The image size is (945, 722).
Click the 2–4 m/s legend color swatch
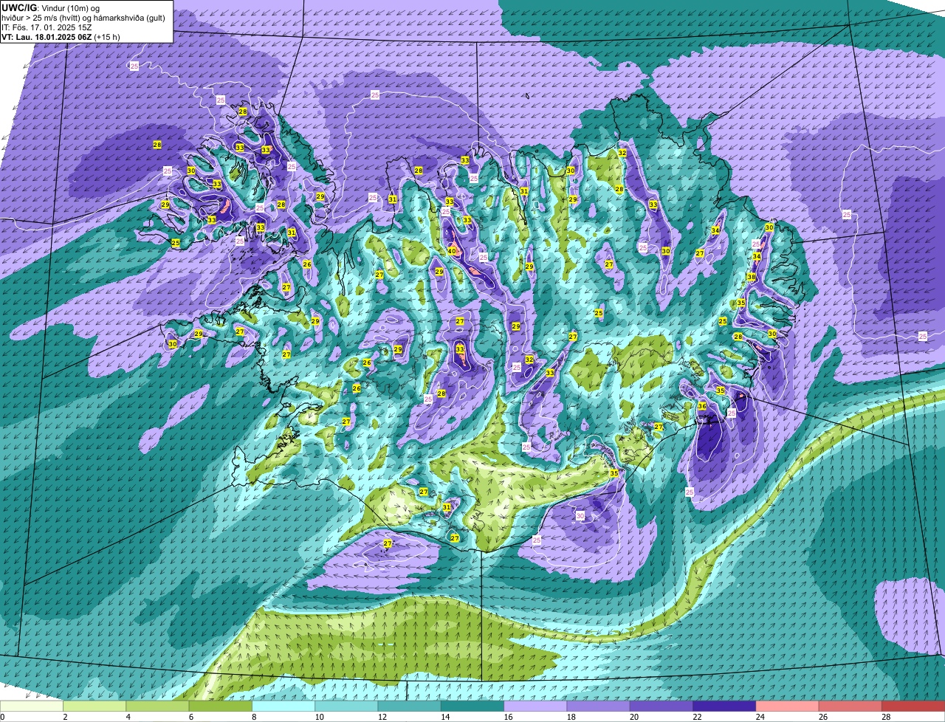click(94, 706)
